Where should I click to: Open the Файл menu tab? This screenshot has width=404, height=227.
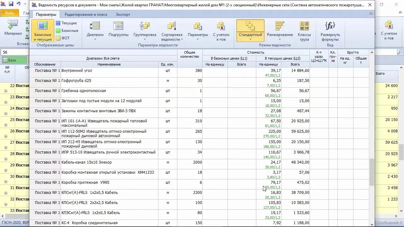[9, 13]
